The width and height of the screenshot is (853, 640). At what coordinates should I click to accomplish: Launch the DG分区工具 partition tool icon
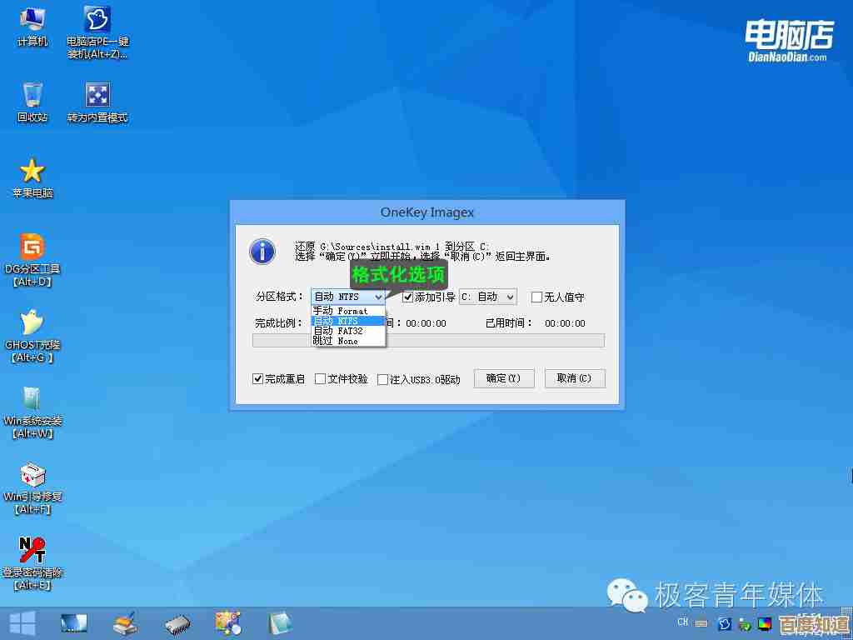pyautogui.click(x=32, y=247)
